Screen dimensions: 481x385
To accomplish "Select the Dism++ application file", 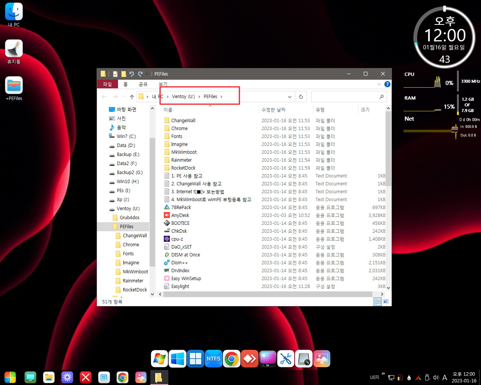I will [x=179, y=262].
